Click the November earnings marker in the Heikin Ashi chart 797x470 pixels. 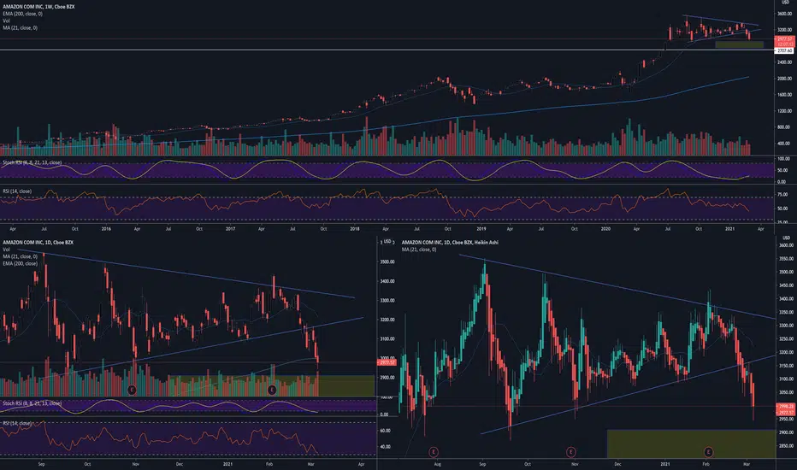(x=570, y=451)
